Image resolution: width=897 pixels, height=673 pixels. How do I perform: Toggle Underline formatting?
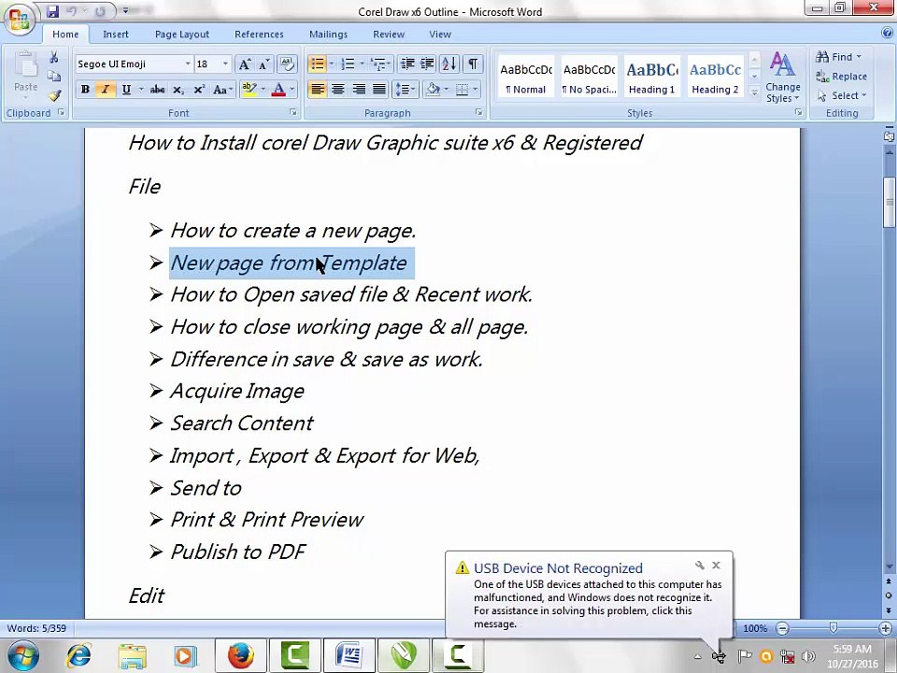click(126, 90)
